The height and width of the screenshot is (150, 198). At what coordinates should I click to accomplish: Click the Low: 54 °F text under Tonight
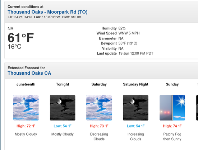tap(63, 126)
